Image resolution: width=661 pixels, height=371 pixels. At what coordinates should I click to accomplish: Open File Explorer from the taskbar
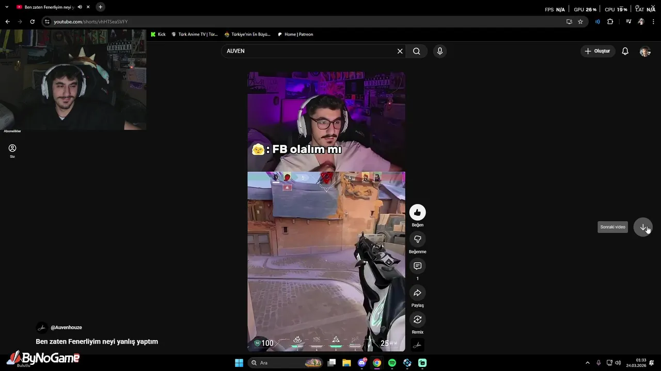(347, 363)
